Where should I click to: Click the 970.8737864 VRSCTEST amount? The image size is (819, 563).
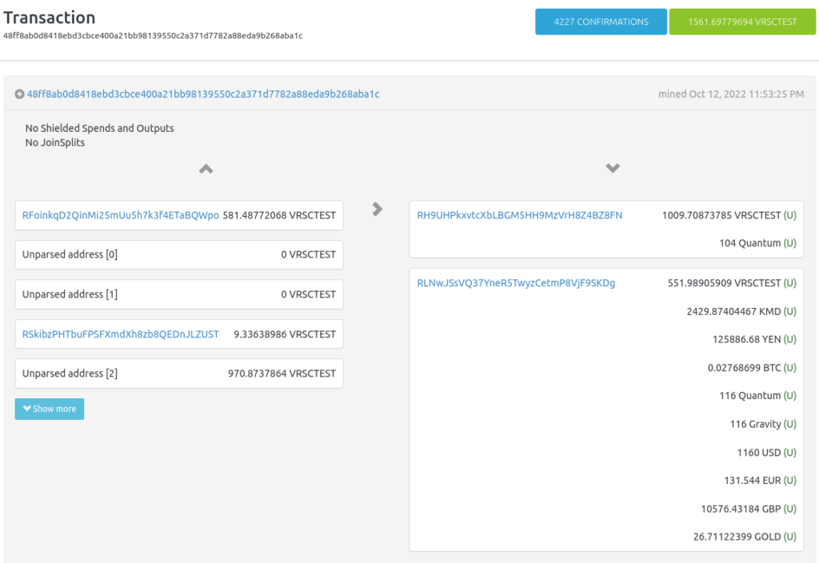click(x=282, y=373)
